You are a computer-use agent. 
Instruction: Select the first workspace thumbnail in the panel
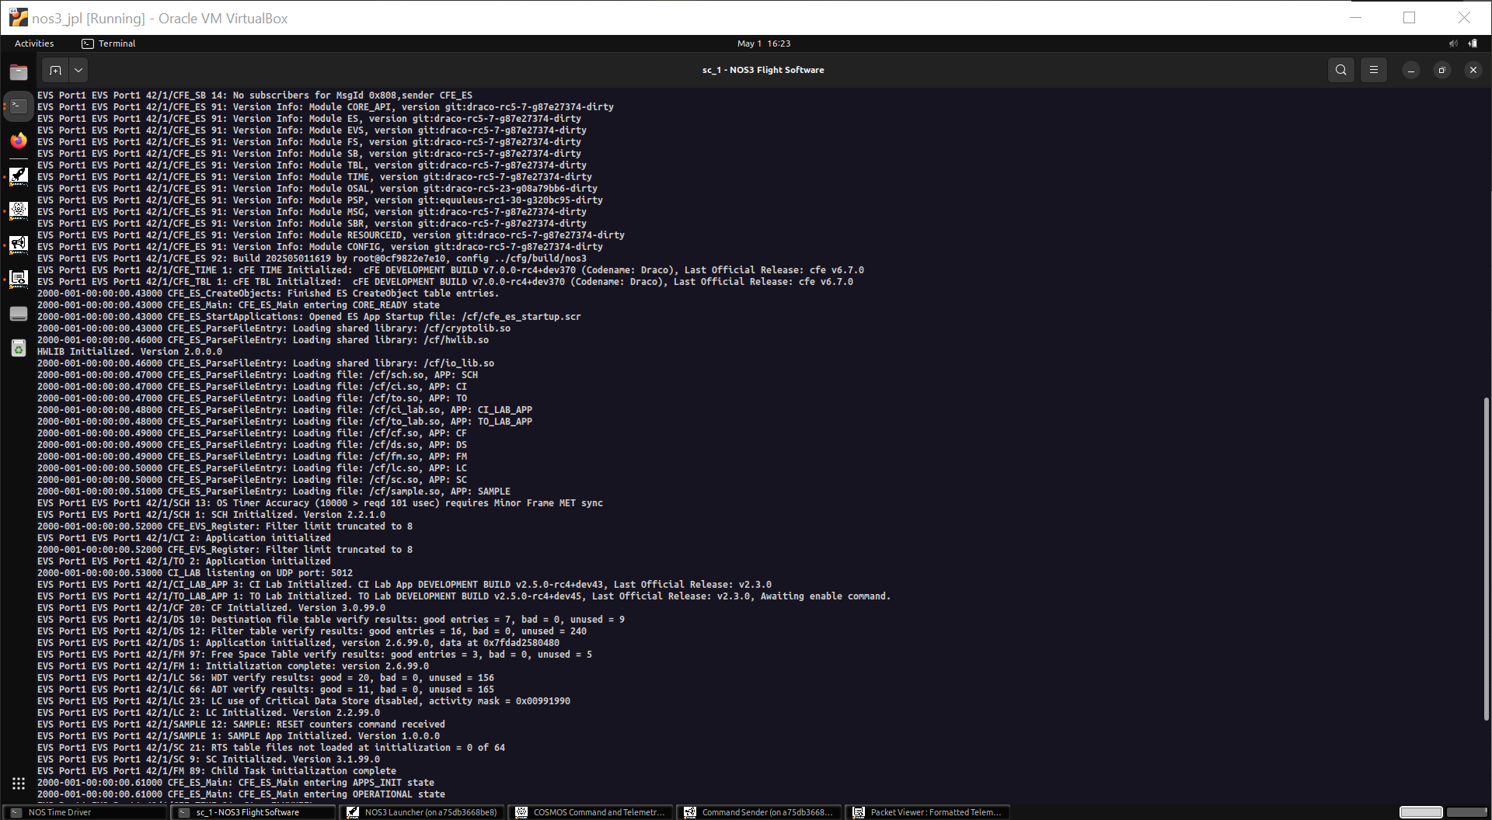tap(1421, 812)
